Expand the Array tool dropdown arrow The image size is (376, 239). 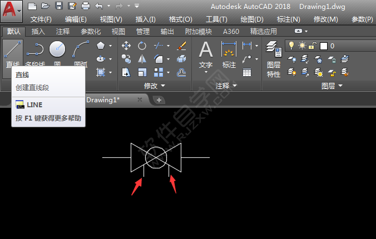168,72
